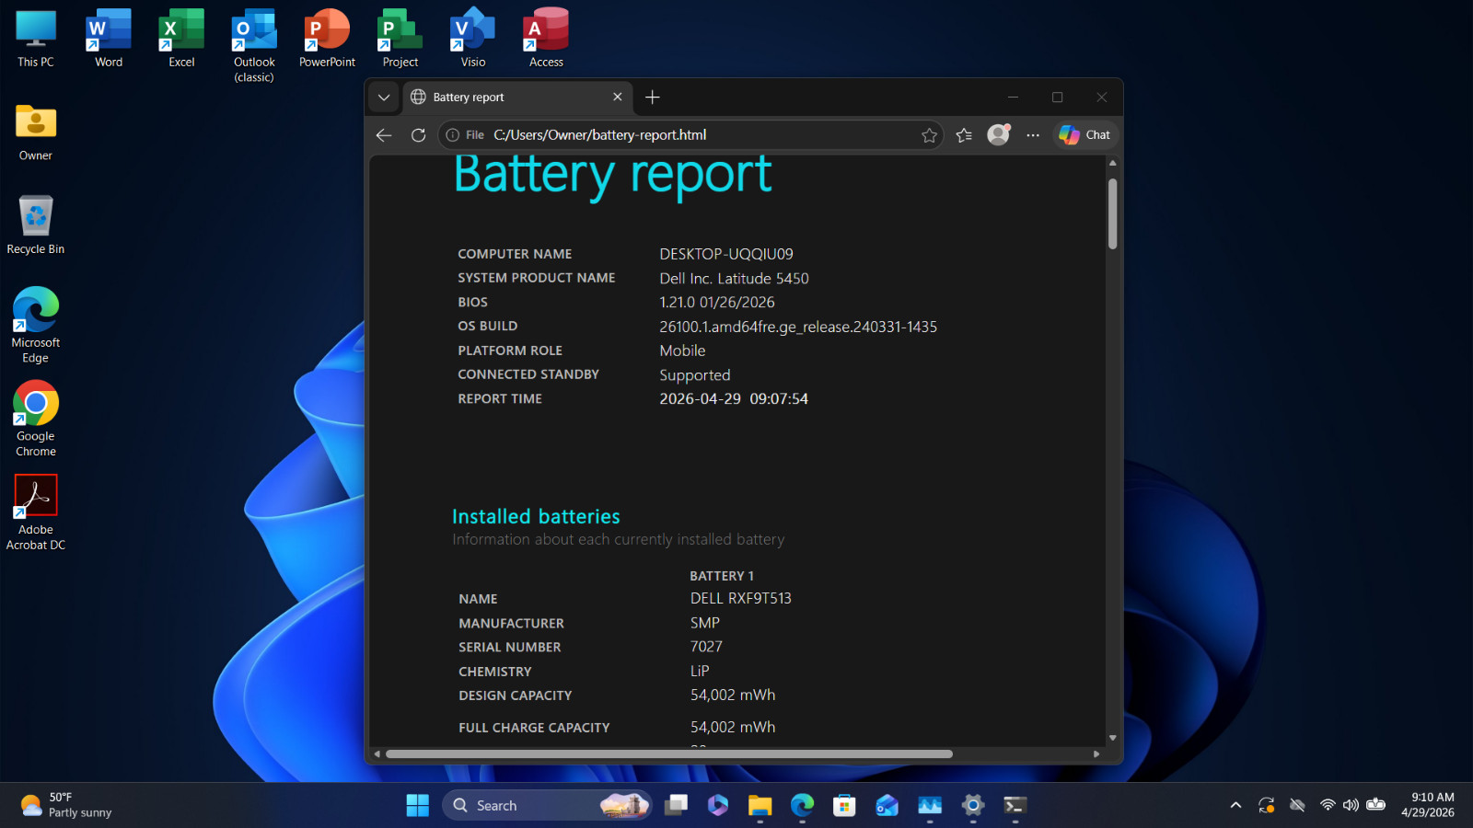The height and width of the screenshot is (828, 1473).
Task: Select the design capacity '54,002 mWh' value
Action: coord(733,696)
